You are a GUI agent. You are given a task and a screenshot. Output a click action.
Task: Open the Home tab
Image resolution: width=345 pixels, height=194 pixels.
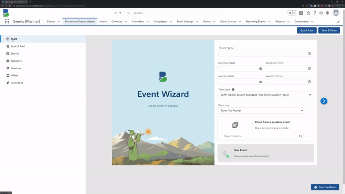pos(103,22)
